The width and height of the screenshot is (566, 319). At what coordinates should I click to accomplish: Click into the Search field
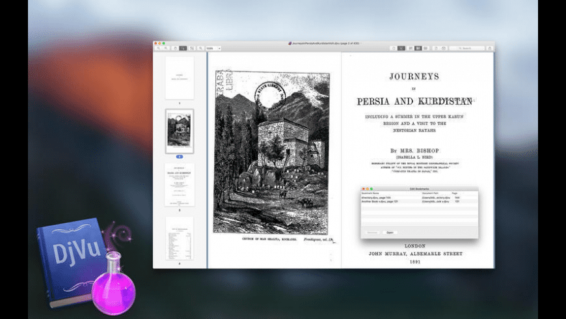(x=466, y=48)
